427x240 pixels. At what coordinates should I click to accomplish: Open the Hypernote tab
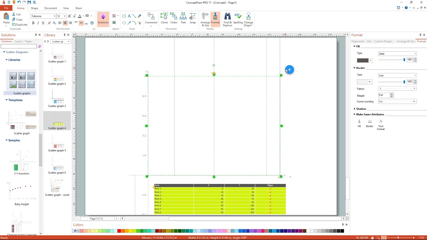pyautogui.click(x=358, y=41)
